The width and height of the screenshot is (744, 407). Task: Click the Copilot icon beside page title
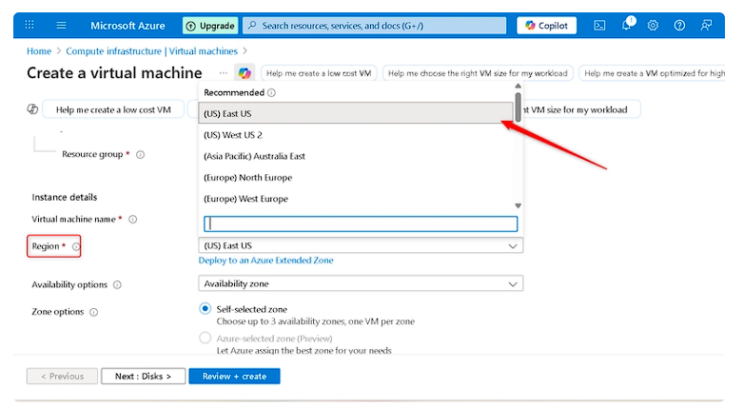click(245, 73)
